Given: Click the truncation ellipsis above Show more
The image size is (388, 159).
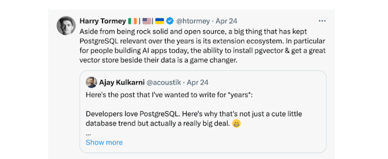Looking at the screenshot, I should pos(88,133).
